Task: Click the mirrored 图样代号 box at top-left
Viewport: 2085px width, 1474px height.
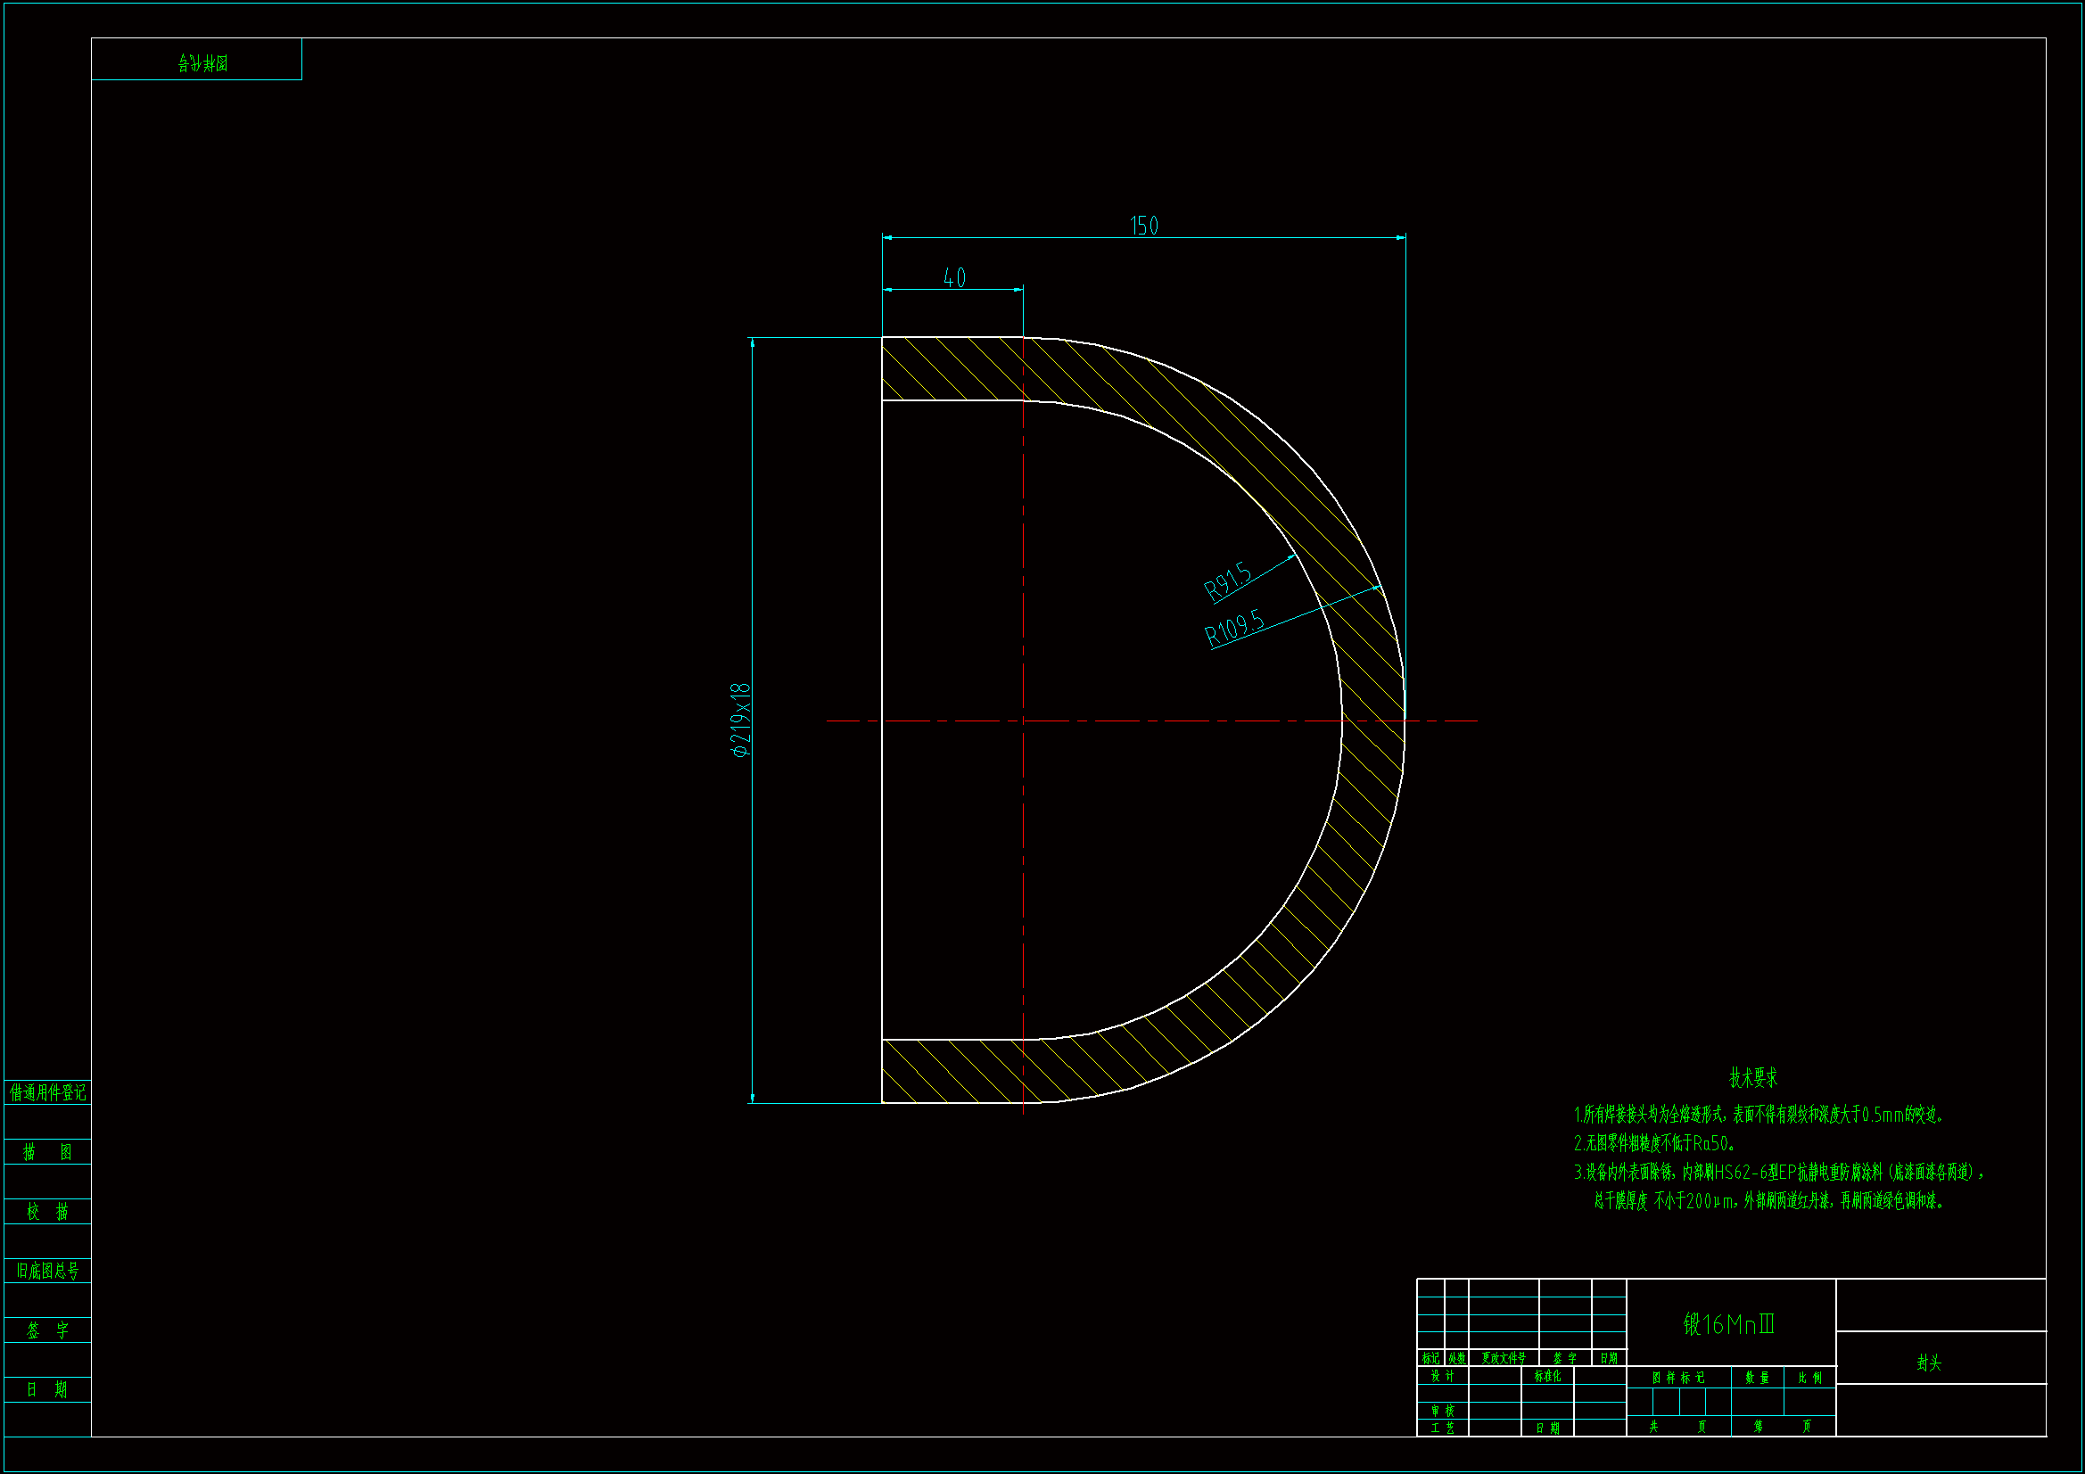Action: click(x=202, y=62)
